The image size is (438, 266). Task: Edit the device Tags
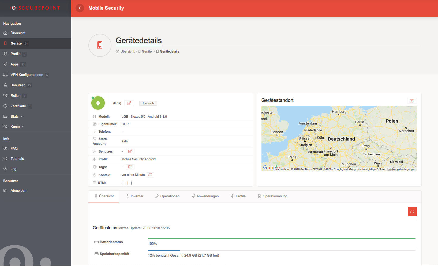(x=130, y=167)
